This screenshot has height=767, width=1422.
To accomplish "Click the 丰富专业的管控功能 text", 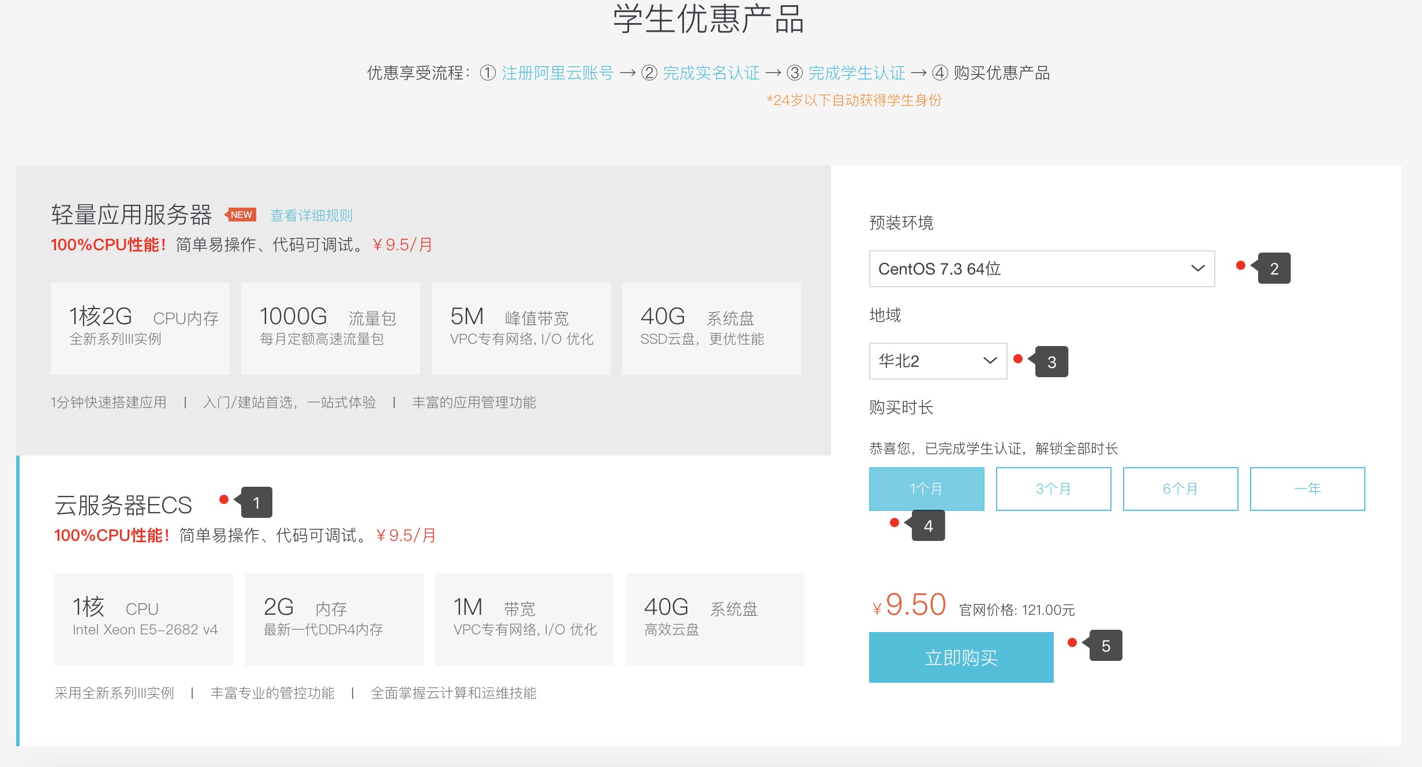I will 272,693.
